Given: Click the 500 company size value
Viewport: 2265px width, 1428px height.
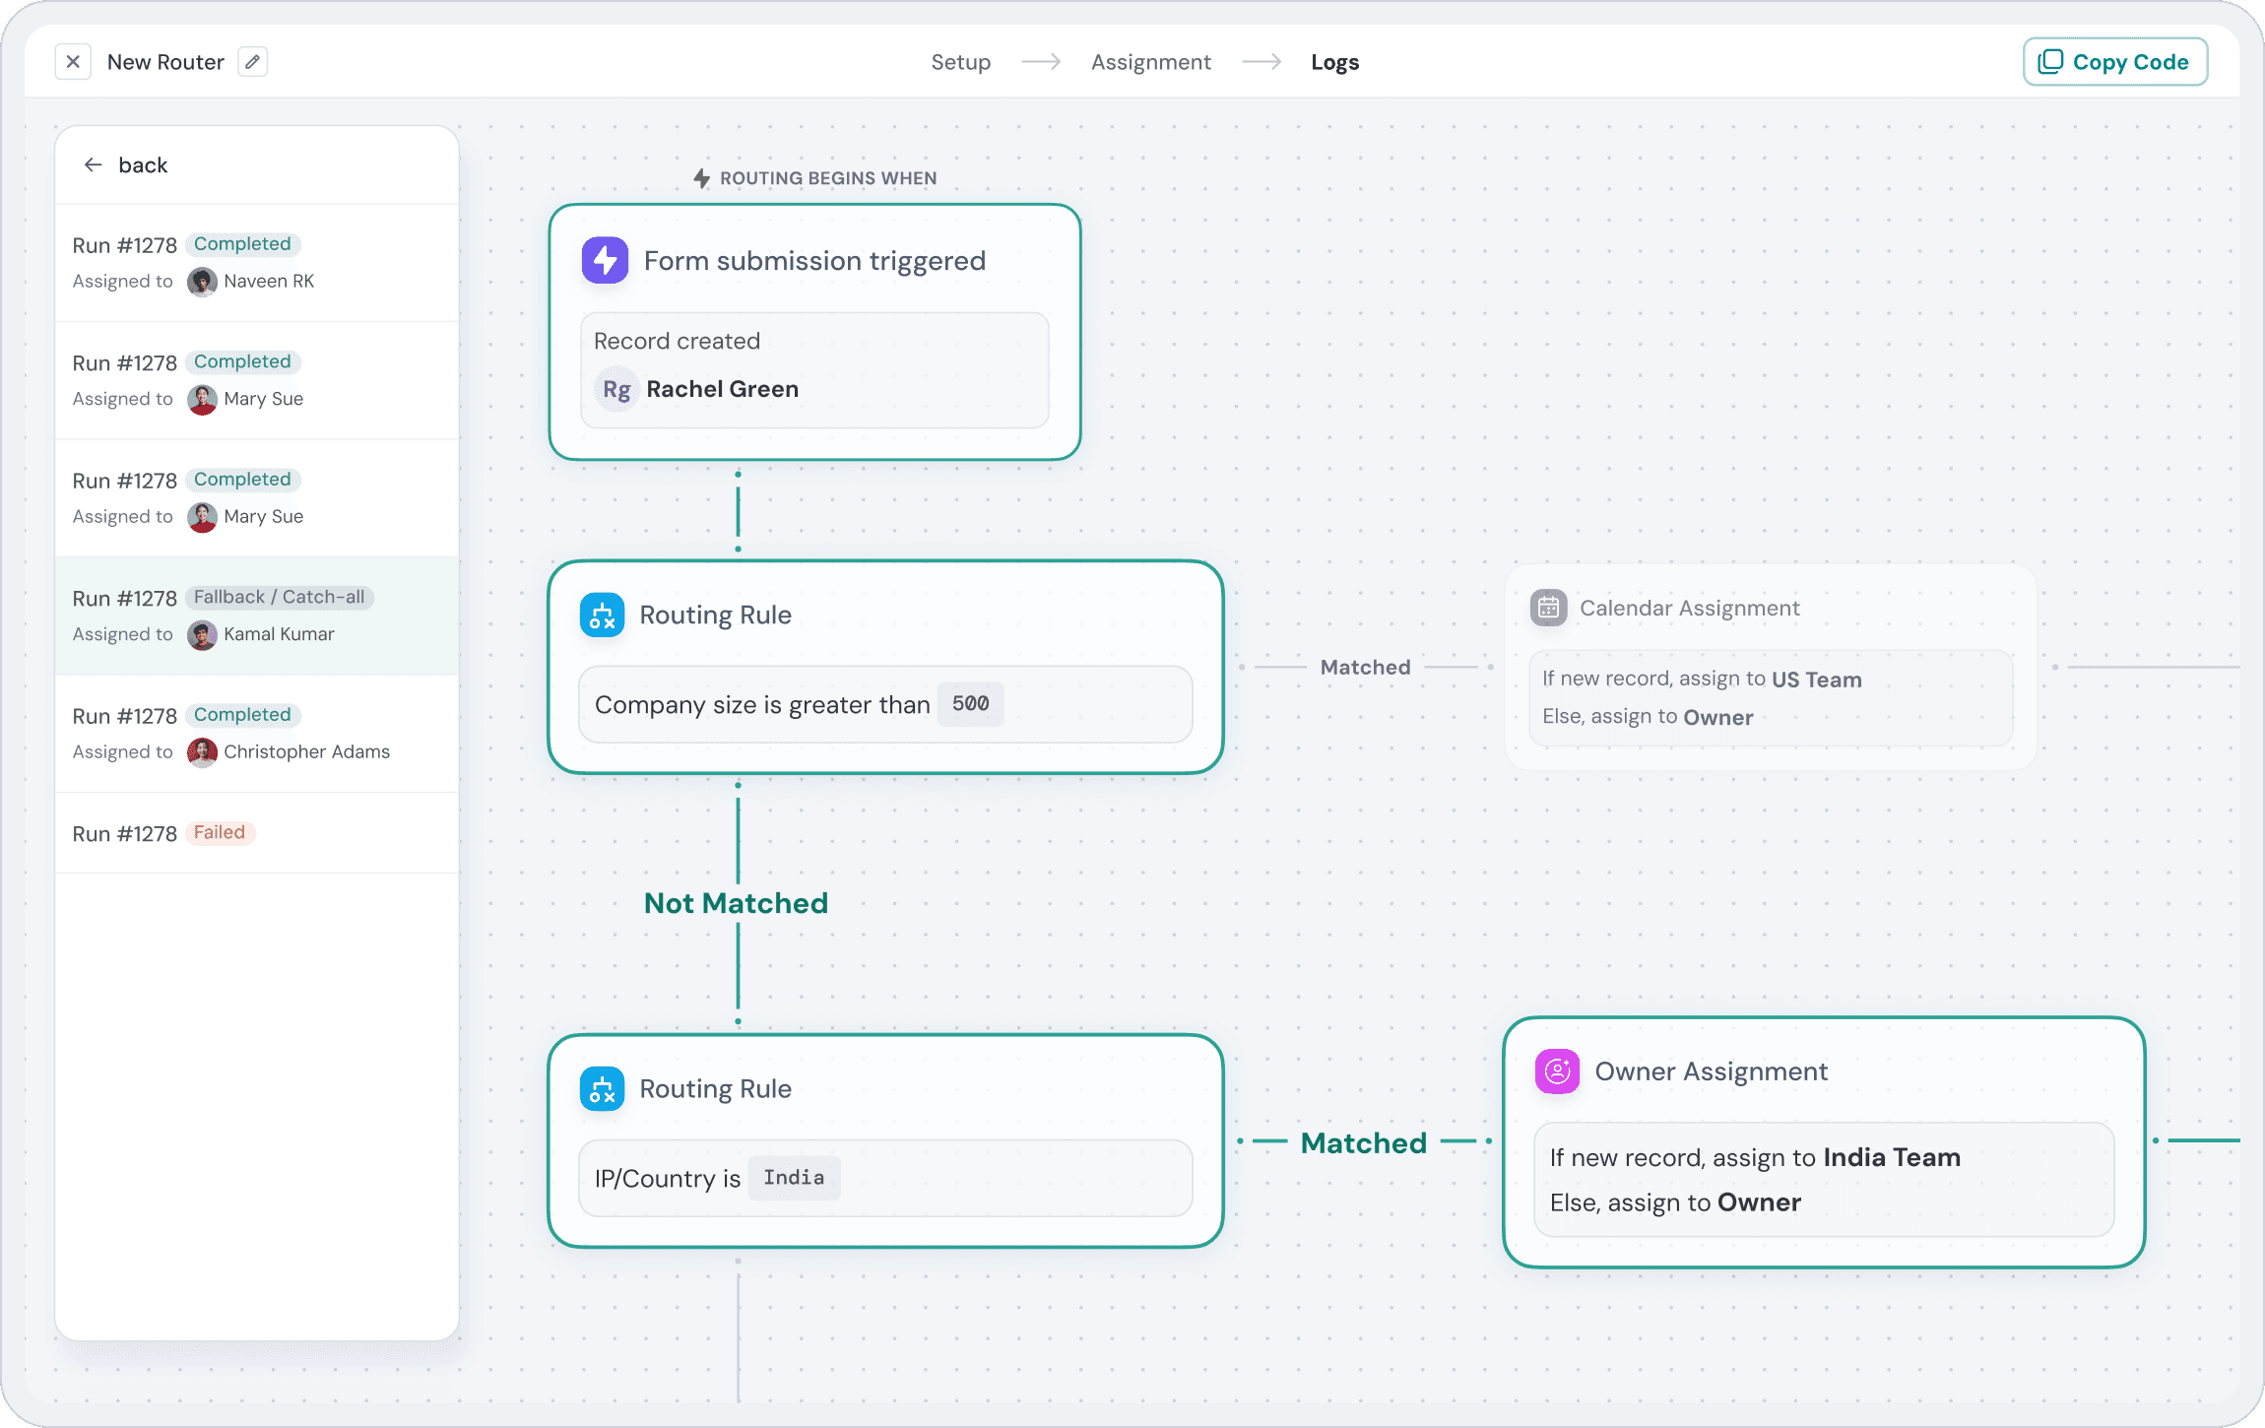Looking at the screenshot, I should tap(970, 704).
